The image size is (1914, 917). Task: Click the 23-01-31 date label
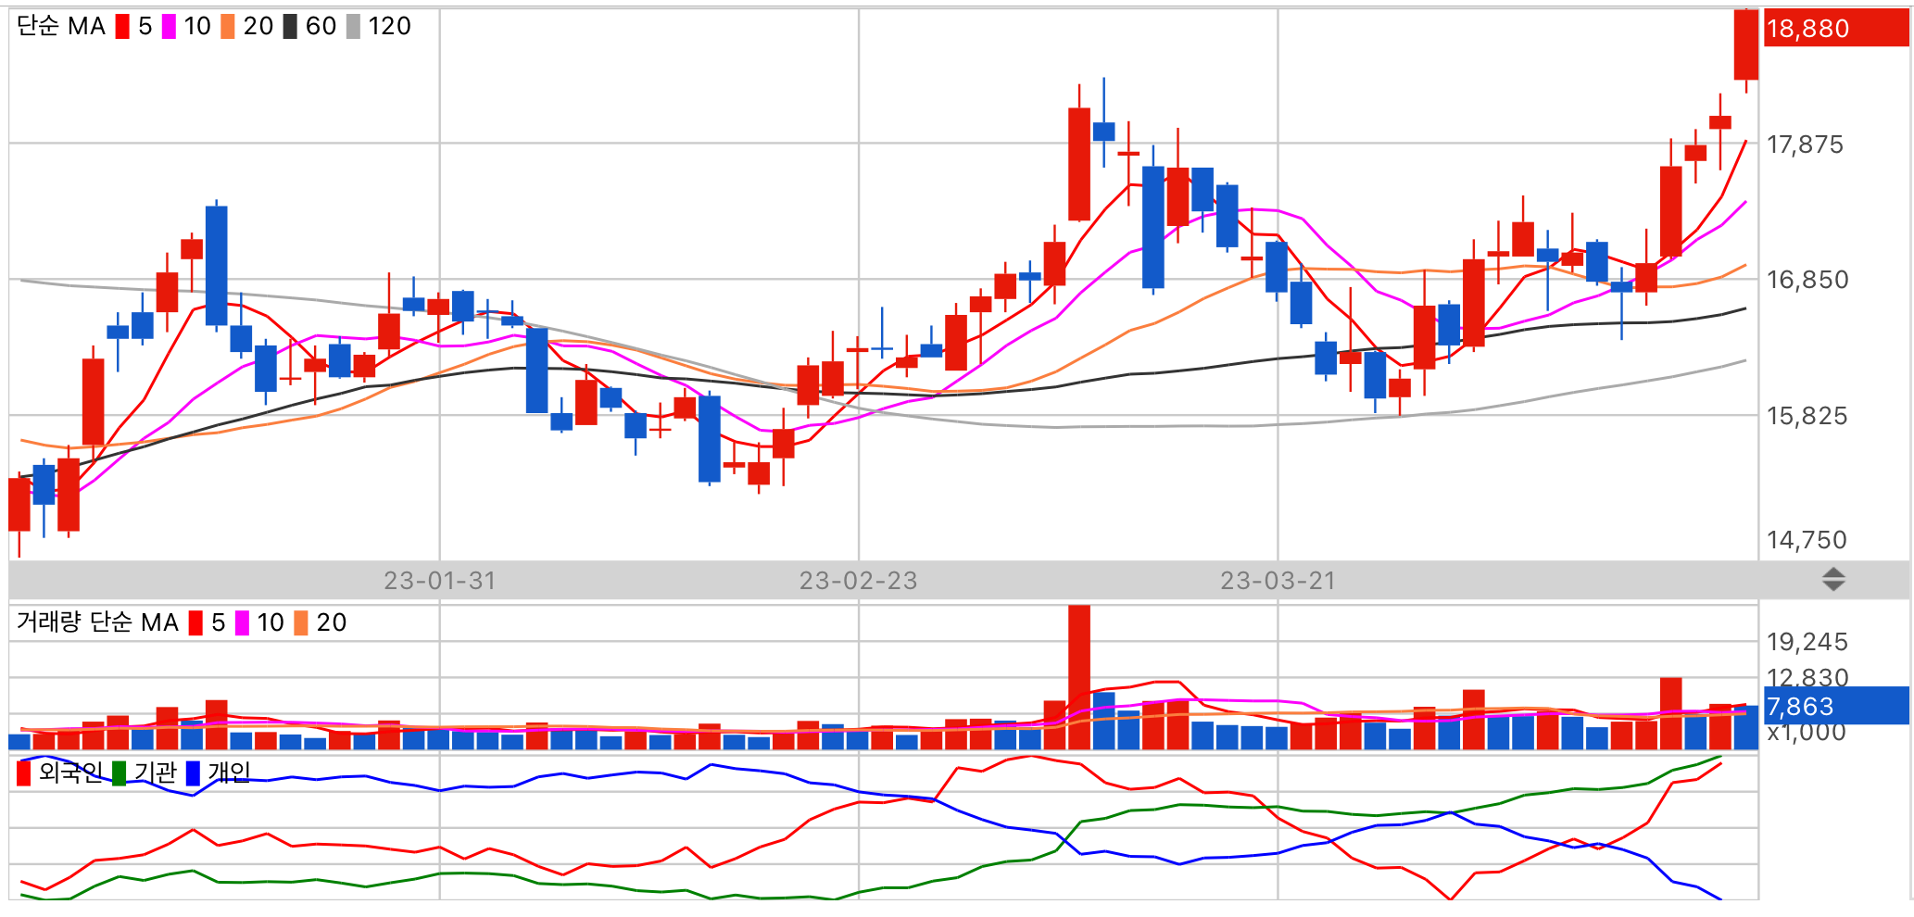(x=440, y=581)
